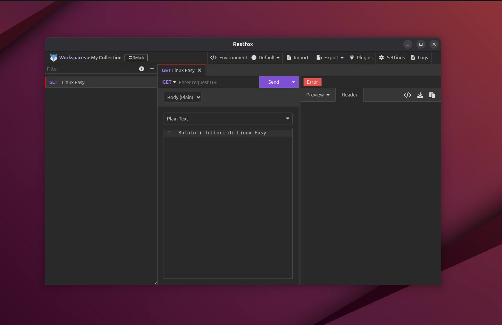Click the Restfox fox logo
Screen dimensions: 502x325
pyautogui.click(x=54, y=58)
